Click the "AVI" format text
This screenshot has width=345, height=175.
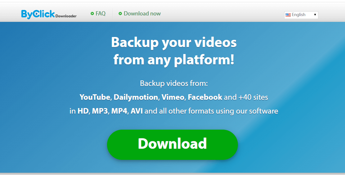tap(137, 111)
